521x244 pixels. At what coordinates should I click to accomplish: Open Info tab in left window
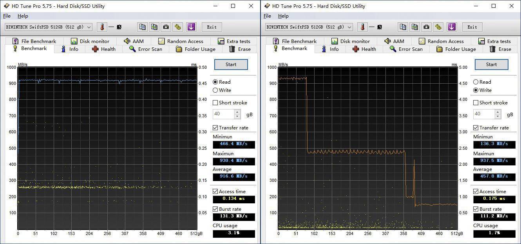(x=69, y=49)
